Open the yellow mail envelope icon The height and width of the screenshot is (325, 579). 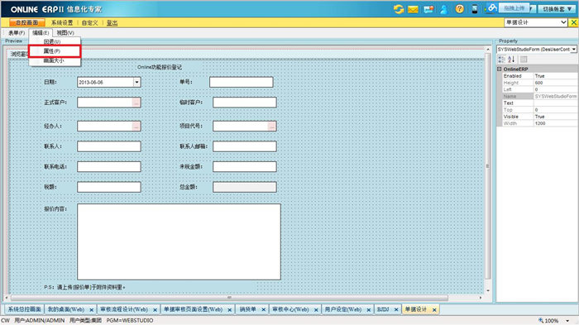pyautogui.click(x=413, y=9)
